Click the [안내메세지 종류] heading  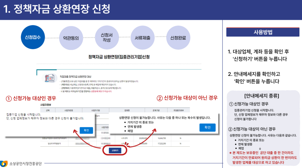262,96
